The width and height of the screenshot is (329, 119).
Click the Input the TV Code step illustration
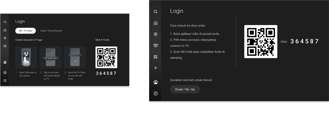tap(75, 57)
